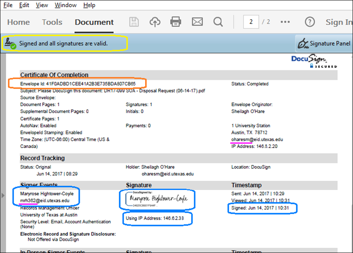Switch to the Home tab
The height and width of the screenshot is (253, 353).
[x=18, y=22]
